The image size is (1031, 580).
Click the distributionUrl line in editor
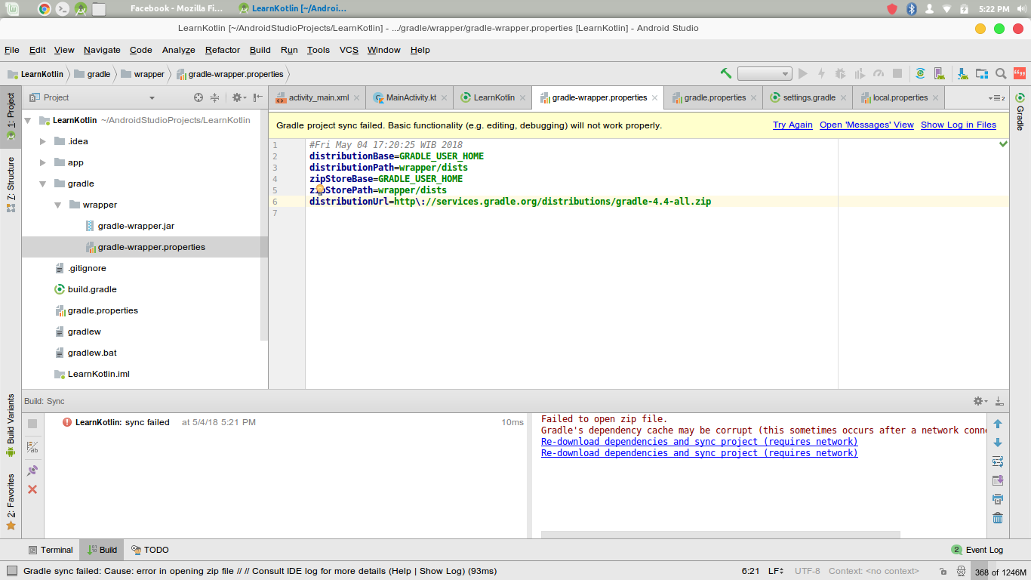tap(509, 202)
